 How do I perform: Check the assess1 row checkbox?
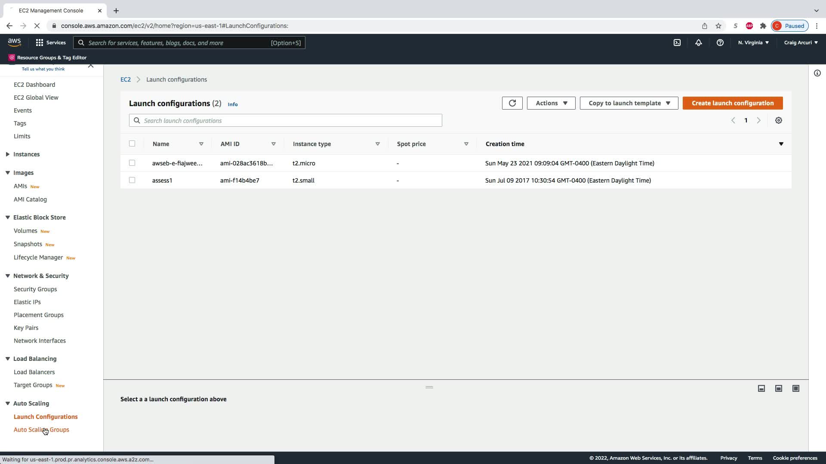tap(132, 180)
